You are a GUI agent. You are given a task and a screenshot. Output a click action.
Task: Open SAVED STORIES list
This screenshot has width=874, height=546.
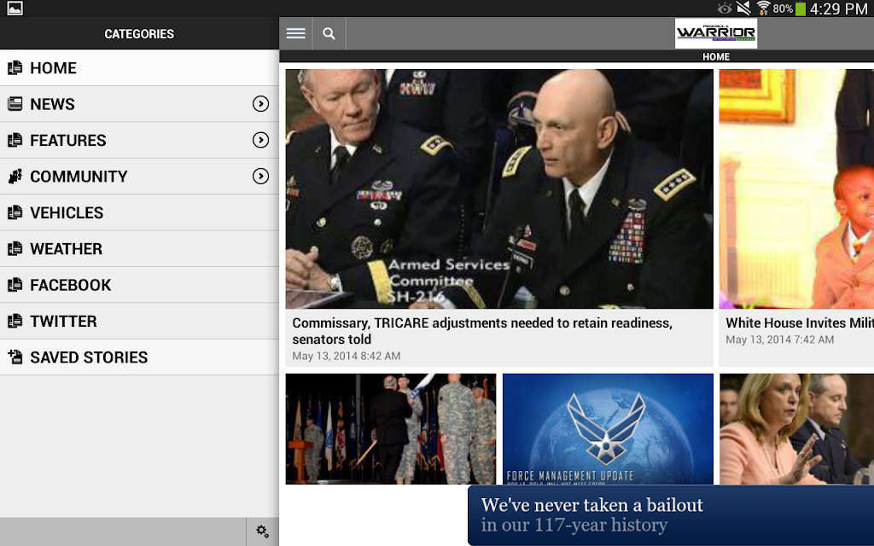[139, 357]
